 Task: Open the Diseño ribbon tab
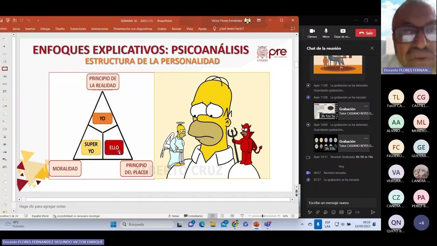[x=60, y=29]
